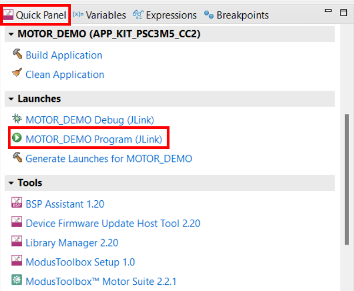Click the ModusToolbox Motor Suite gear icon
Screen dimensions: 354x291
click(x=17, y=280)
